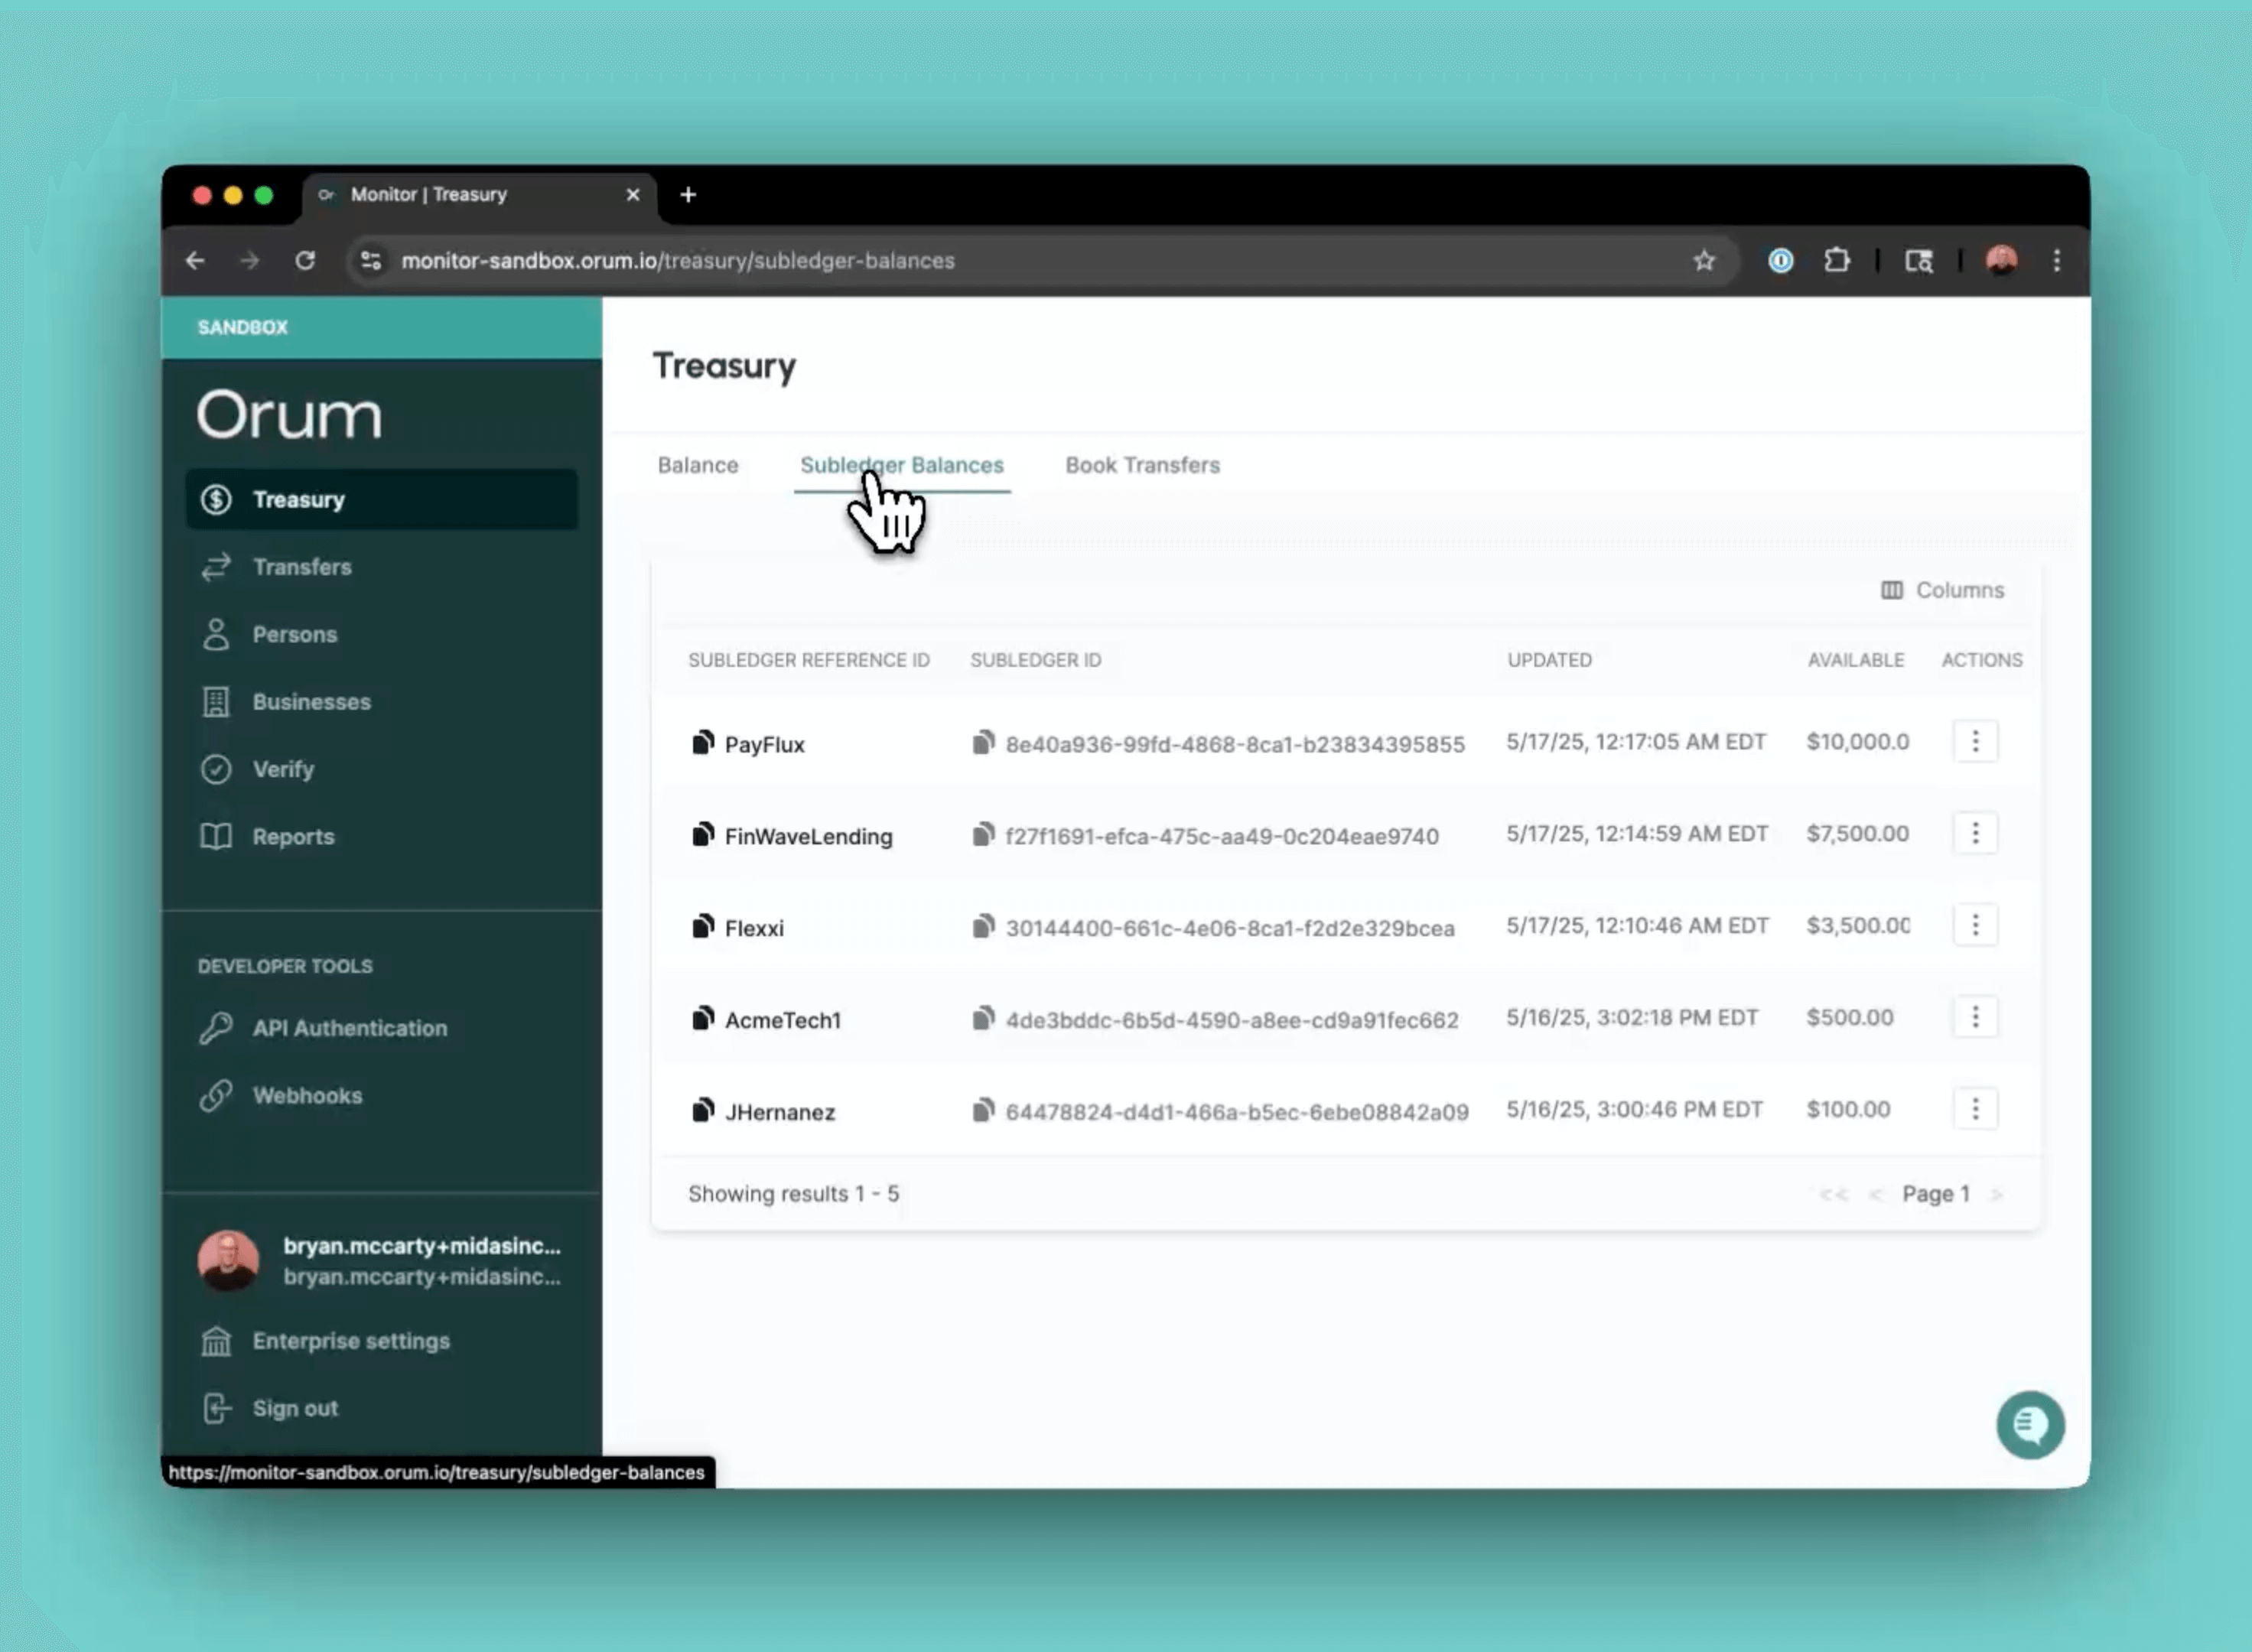
Task: Open actions menu for FinWaveLending row
Action: [x=1974, y=834]
